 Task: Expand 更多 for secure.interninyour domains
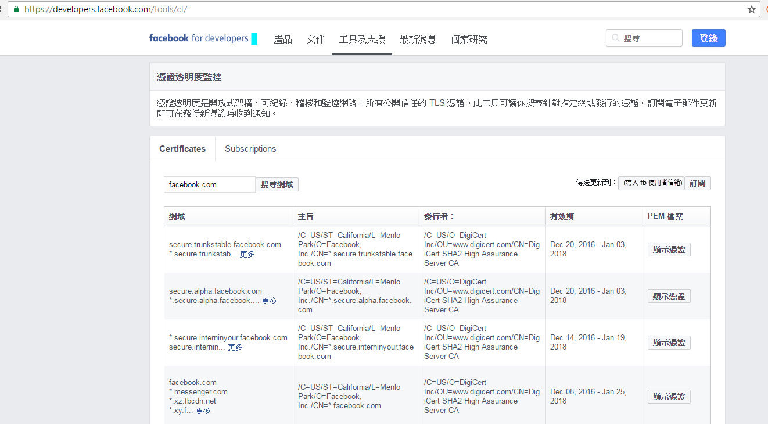click(235, 347)
